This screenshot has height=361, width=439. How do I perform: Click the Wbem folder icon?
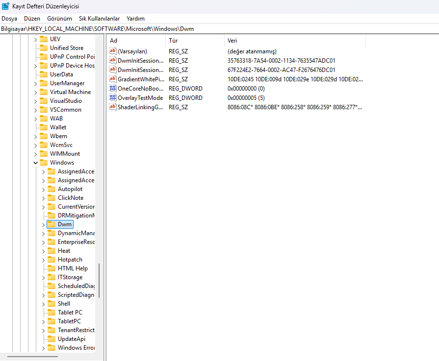coord(43,136)
